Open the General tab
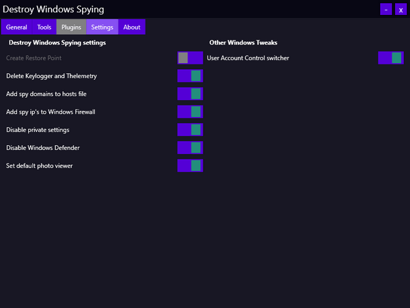410x308 pixels. (16, 27)
